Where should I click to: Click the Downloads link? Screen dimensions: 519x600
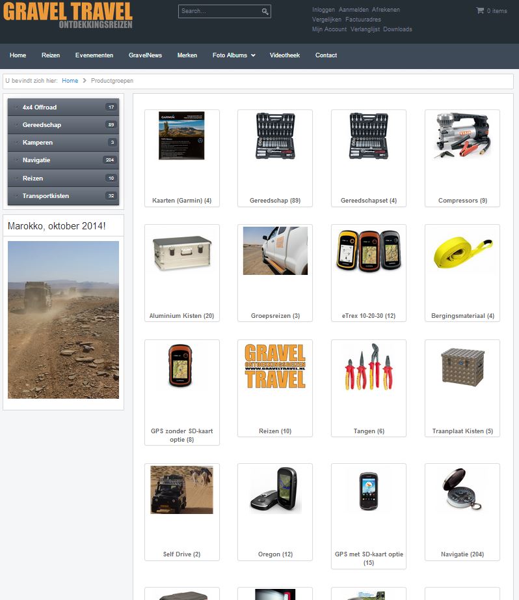click(397, 29)
